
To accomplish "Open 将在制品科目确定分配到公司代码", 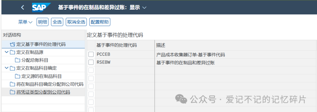I will point(50,84).
